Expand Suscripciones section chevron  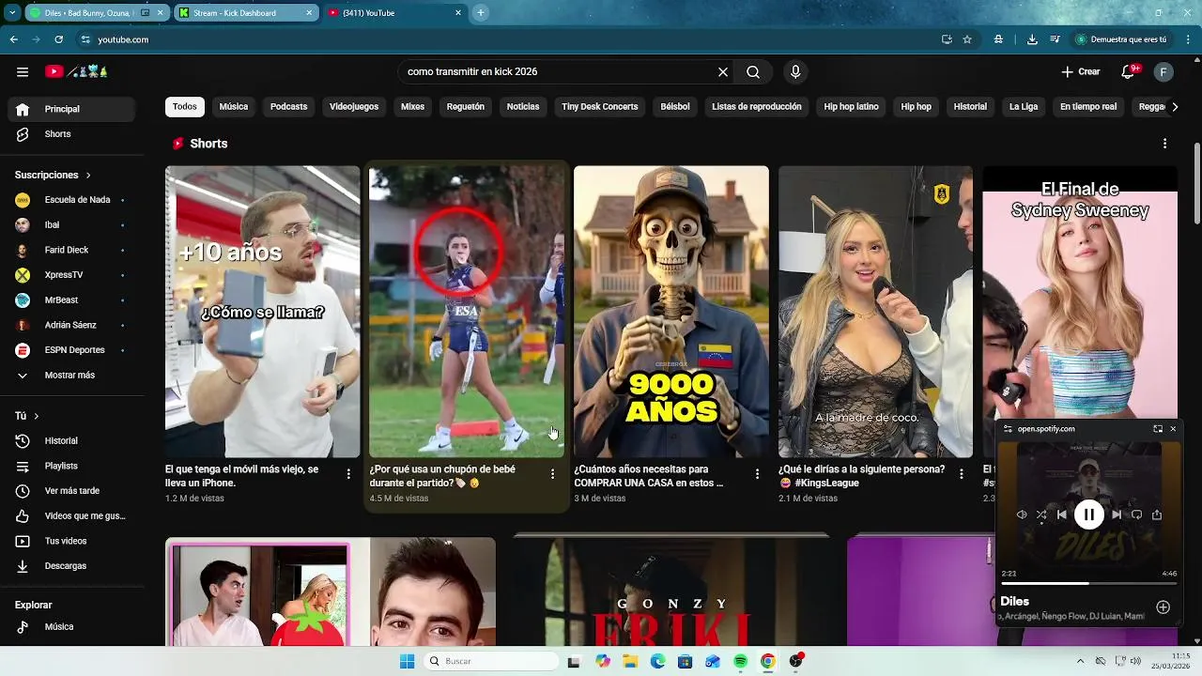point(88,176)
